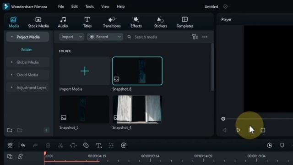Open the Tools menu

point(90,6)
